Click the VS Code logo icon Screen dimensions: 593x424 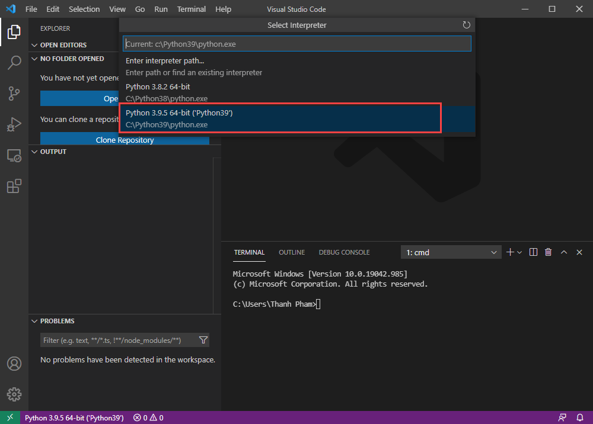pos(11,9)
